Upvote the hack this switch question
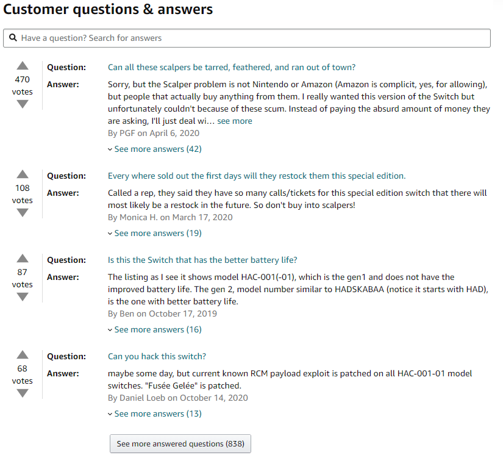This screenshot has height=455, width=503. coord(23,355)
